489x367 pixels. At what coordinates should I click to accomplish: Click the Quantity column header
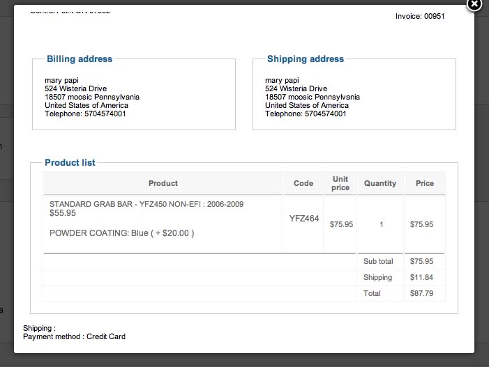pyautogui.click(x=380, y=183)
